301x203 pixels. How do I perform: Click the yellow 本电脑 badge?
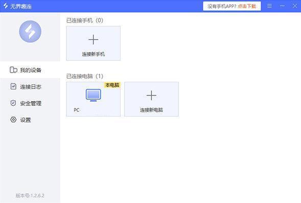tap(112, 85)
